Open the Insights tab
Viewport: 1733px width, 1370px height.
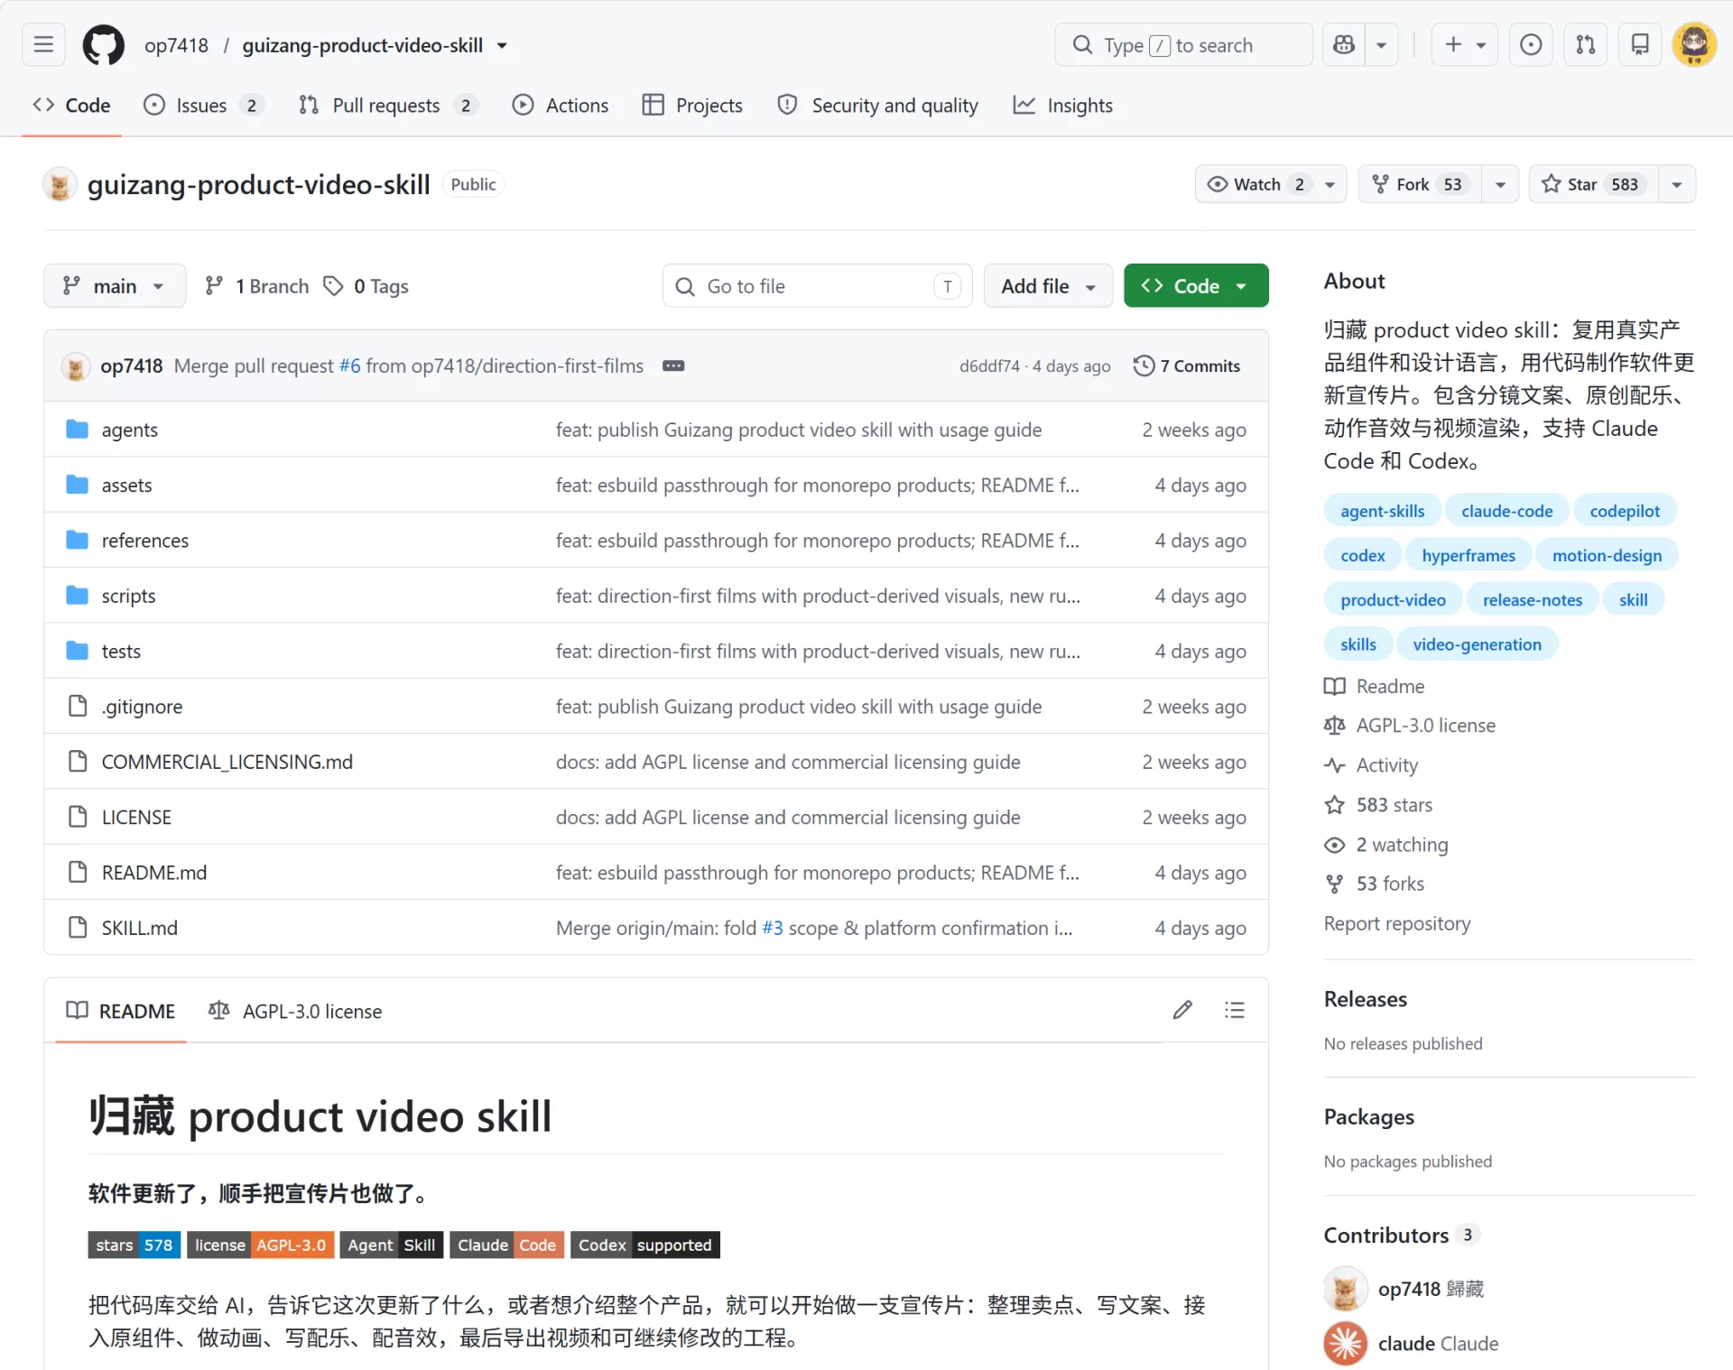(x=1063, y=106)
